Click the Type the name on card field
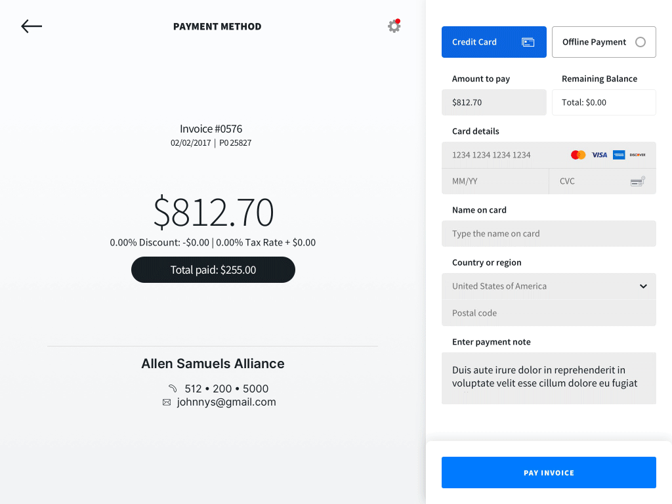This screenshot has height=504, width=672. click(x=549, y=234)
